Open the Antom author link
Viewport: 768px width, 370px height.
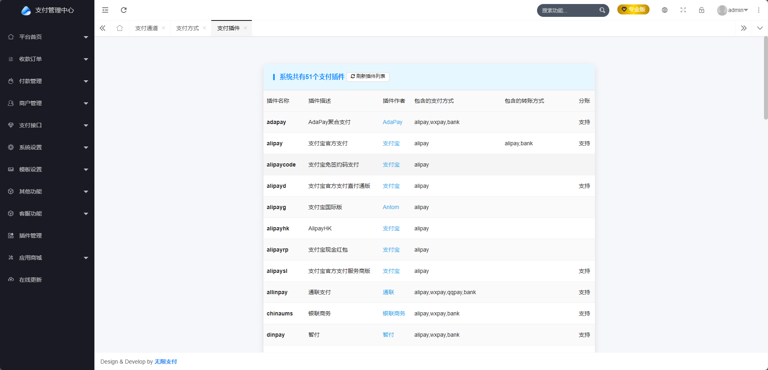pos(391,207)
